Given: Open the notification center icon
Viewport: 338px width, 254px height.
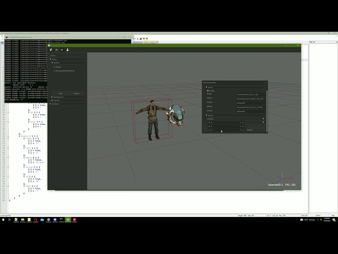Looking at the screenshot, I should [334, 220].
